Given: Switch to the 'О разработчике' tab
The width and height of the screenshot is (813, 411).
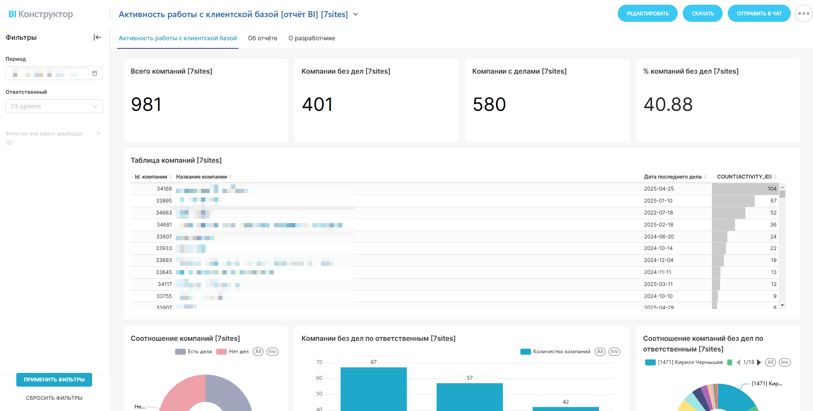Looking at the screenshot, I should tap(311, 38).
